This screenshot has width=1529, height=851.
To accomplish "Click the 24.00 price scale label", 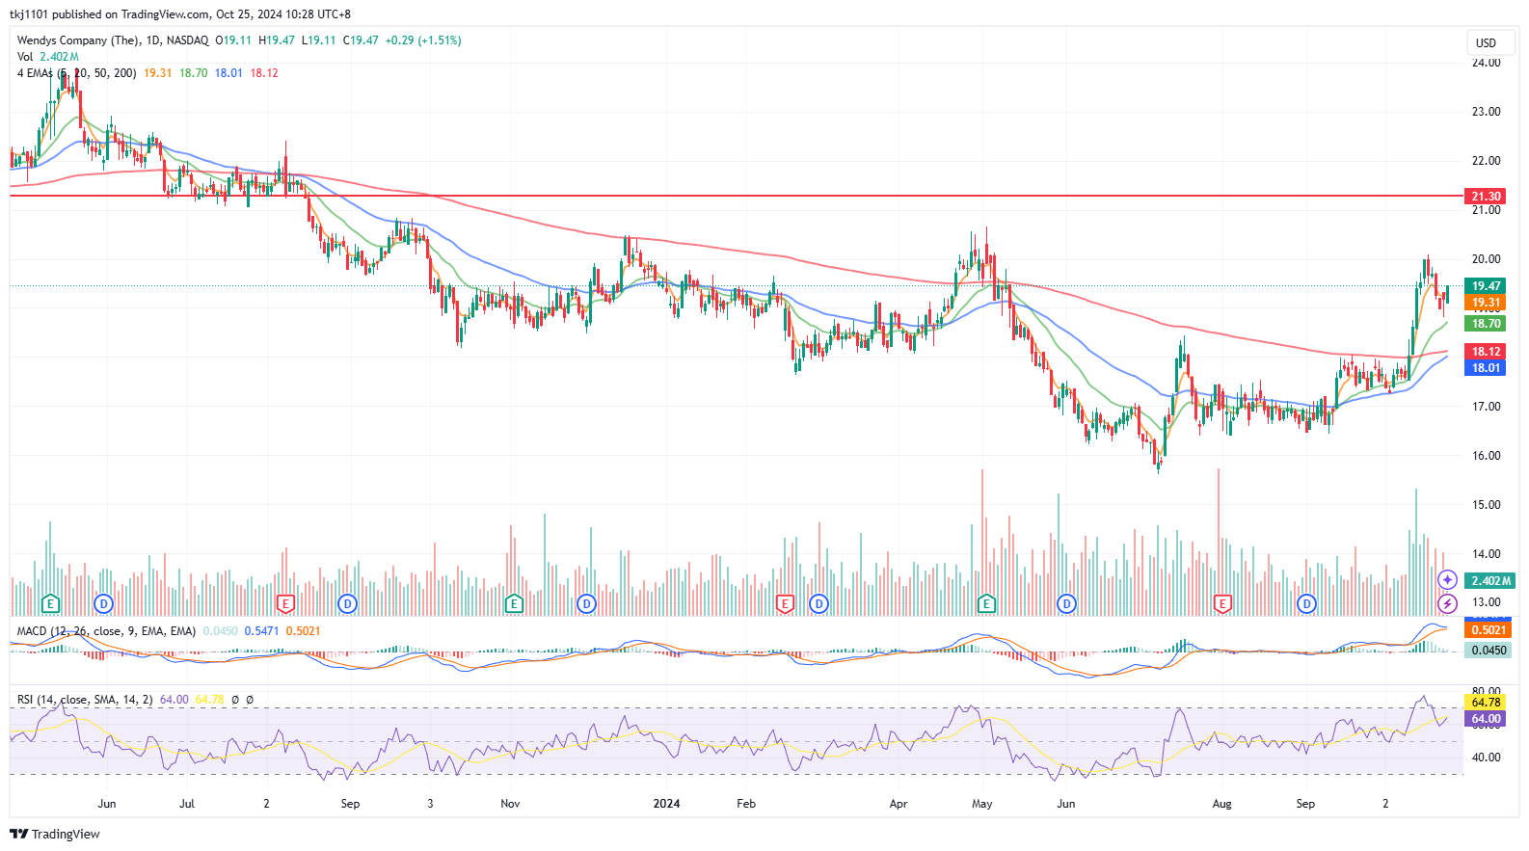I will [x=1486, y=63].
